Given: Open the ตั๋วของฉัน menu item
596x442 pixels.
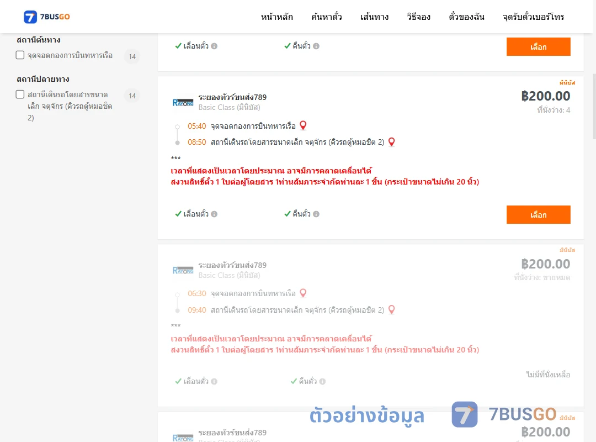Looking at the screenshot, I should (x=466, y=17).
